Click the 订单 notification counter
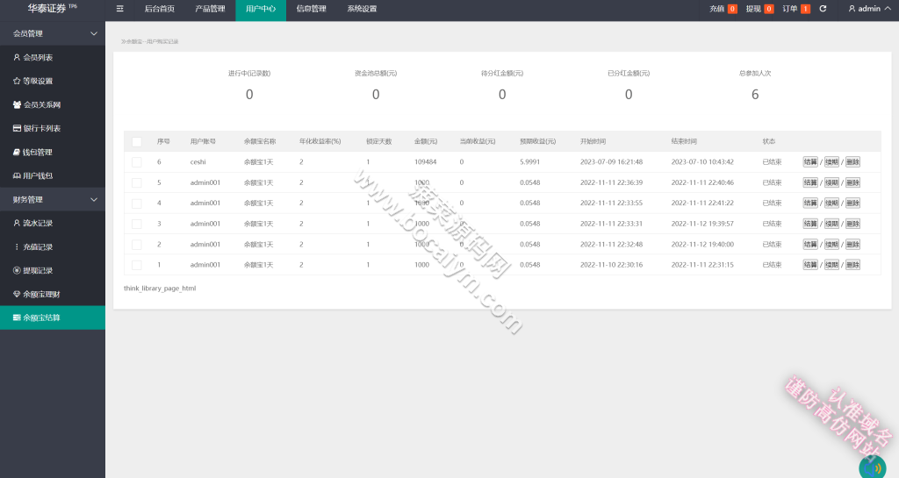Image resolution: width=899 pixels, height=478 pixels. point(796,9)
